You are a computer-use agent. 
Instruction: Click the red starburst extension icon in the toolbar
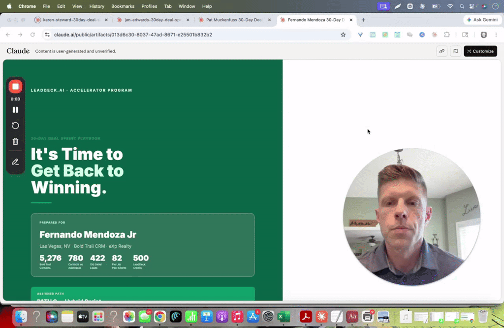click(434, 35)
